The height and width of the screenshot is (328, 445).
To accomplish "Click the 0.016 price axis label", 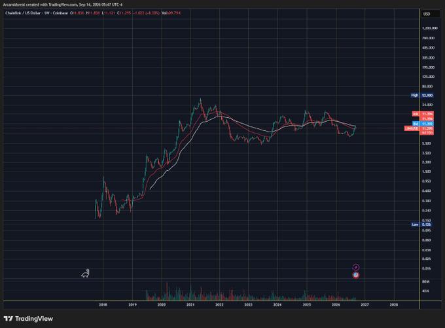I will 427,268.
